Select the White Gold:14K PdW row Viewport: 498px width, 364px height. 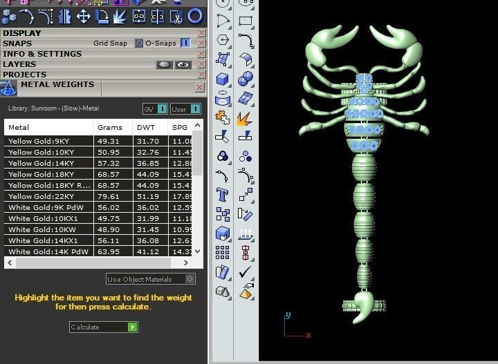point(98,251)
